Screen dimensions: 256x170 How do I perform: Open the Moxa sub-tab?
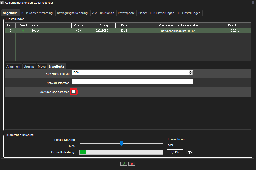(42, 66)
